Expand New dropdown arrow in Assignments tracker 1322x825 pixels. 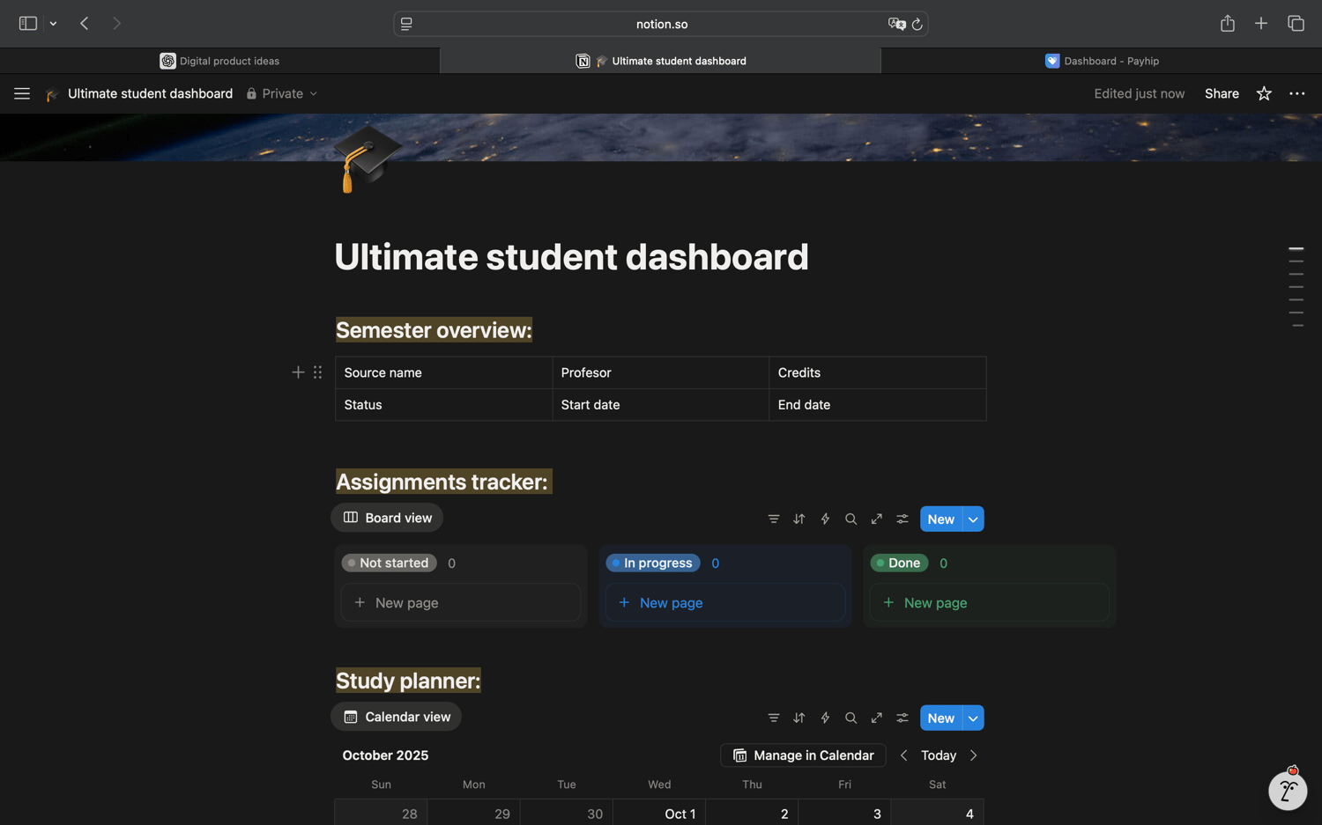tap(973, 519)
